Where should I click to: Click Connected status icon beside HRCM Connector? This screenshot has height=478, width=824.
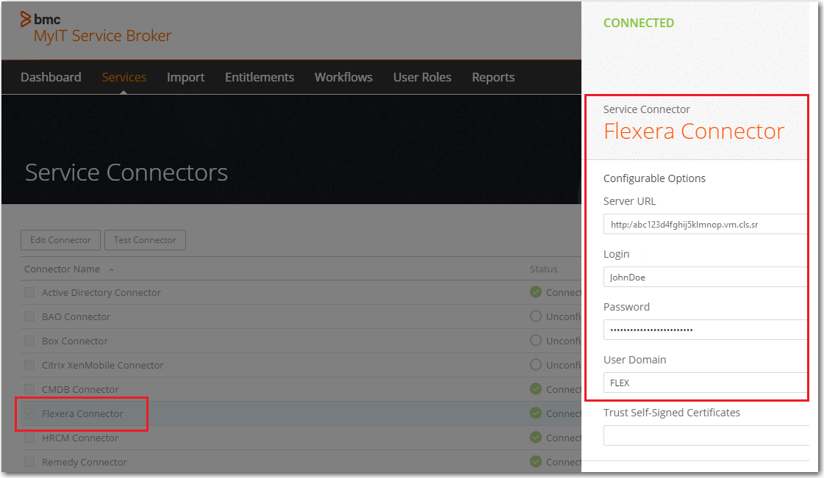pyautogui.click(x=536, y=438)
